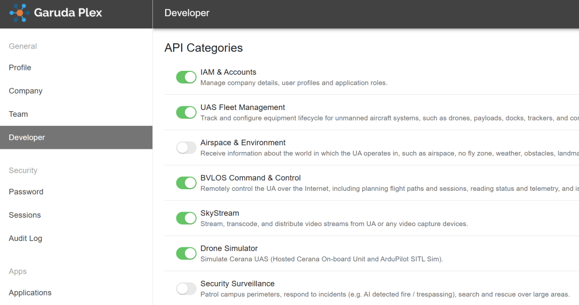The image size is (579, 305).
Task: Disable the IAM & Accounts toggle
Action: point(186,77)
